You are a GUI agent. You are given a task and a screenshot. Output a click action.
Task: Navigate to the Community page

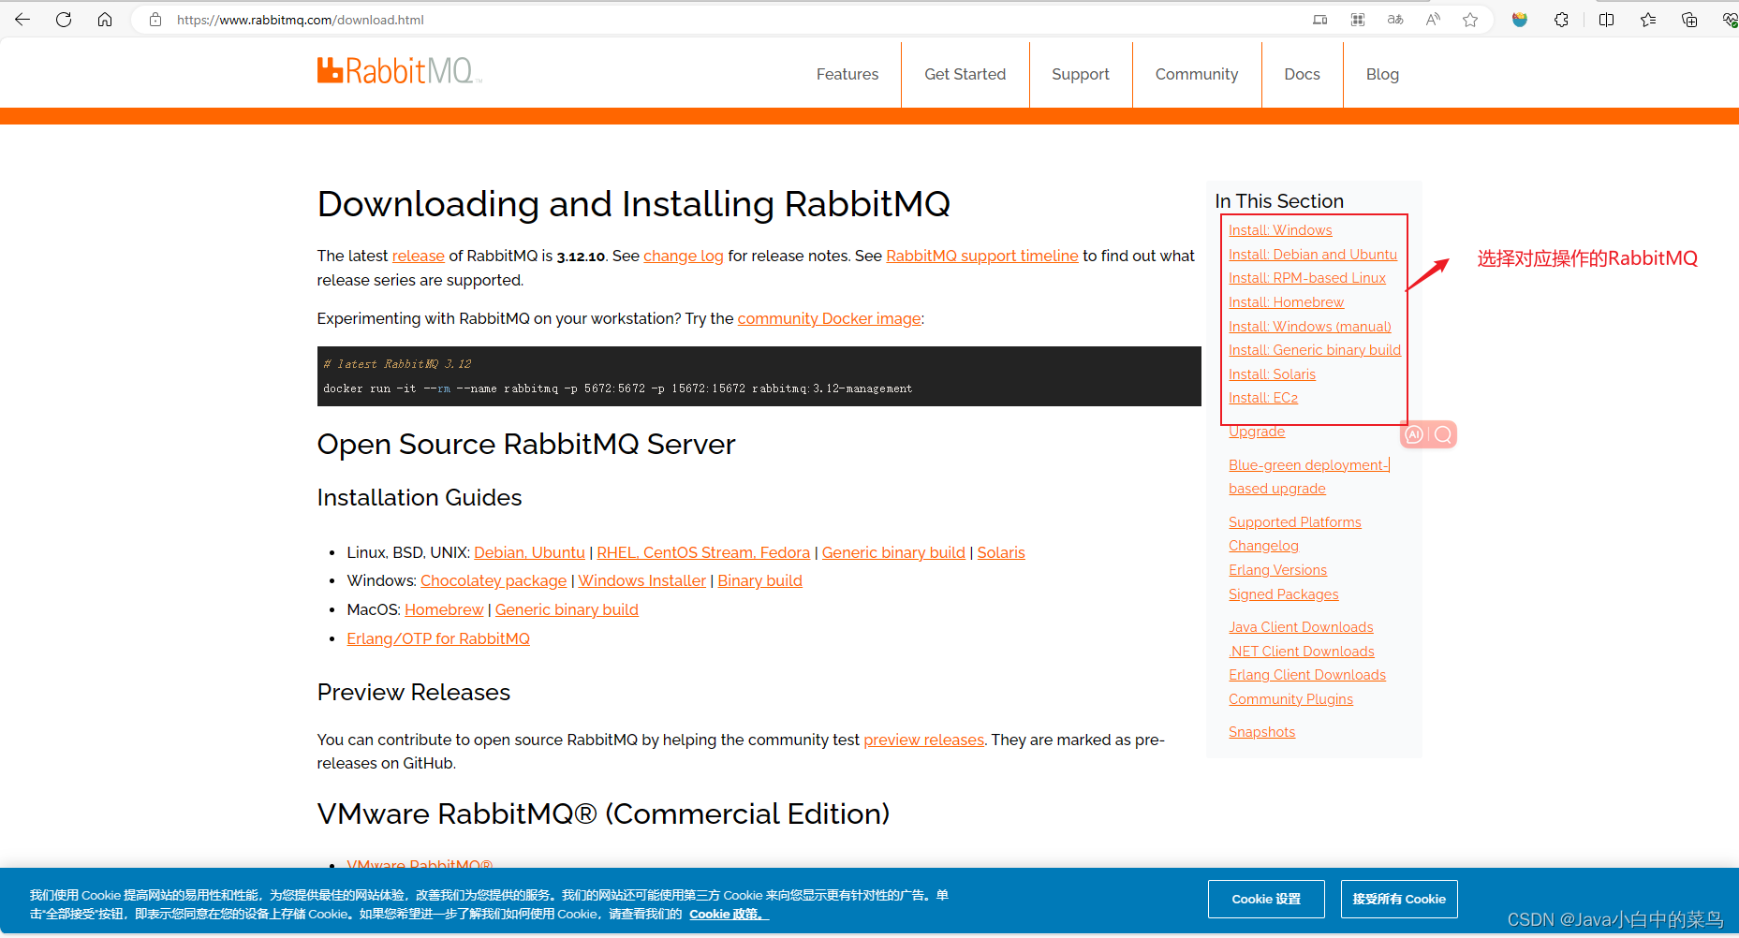[x=1196, y=74]
